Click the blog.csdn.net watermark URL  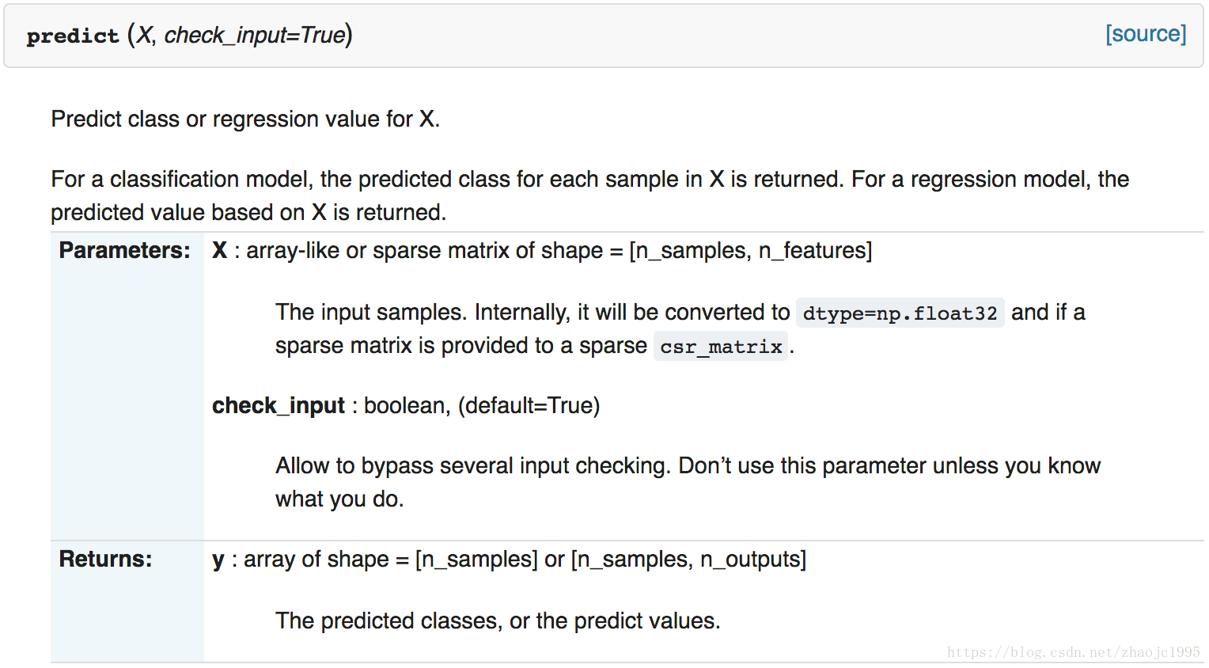[x=1074, y=652]
